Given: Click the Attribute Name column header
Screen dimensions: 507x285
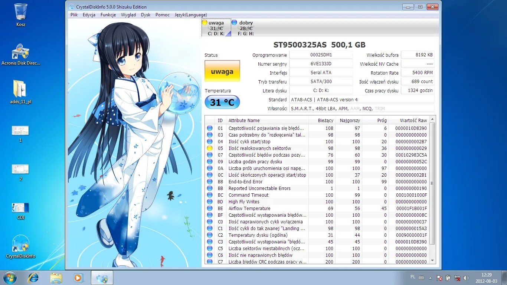Looking at the screenshot, I should coord(267,120).
